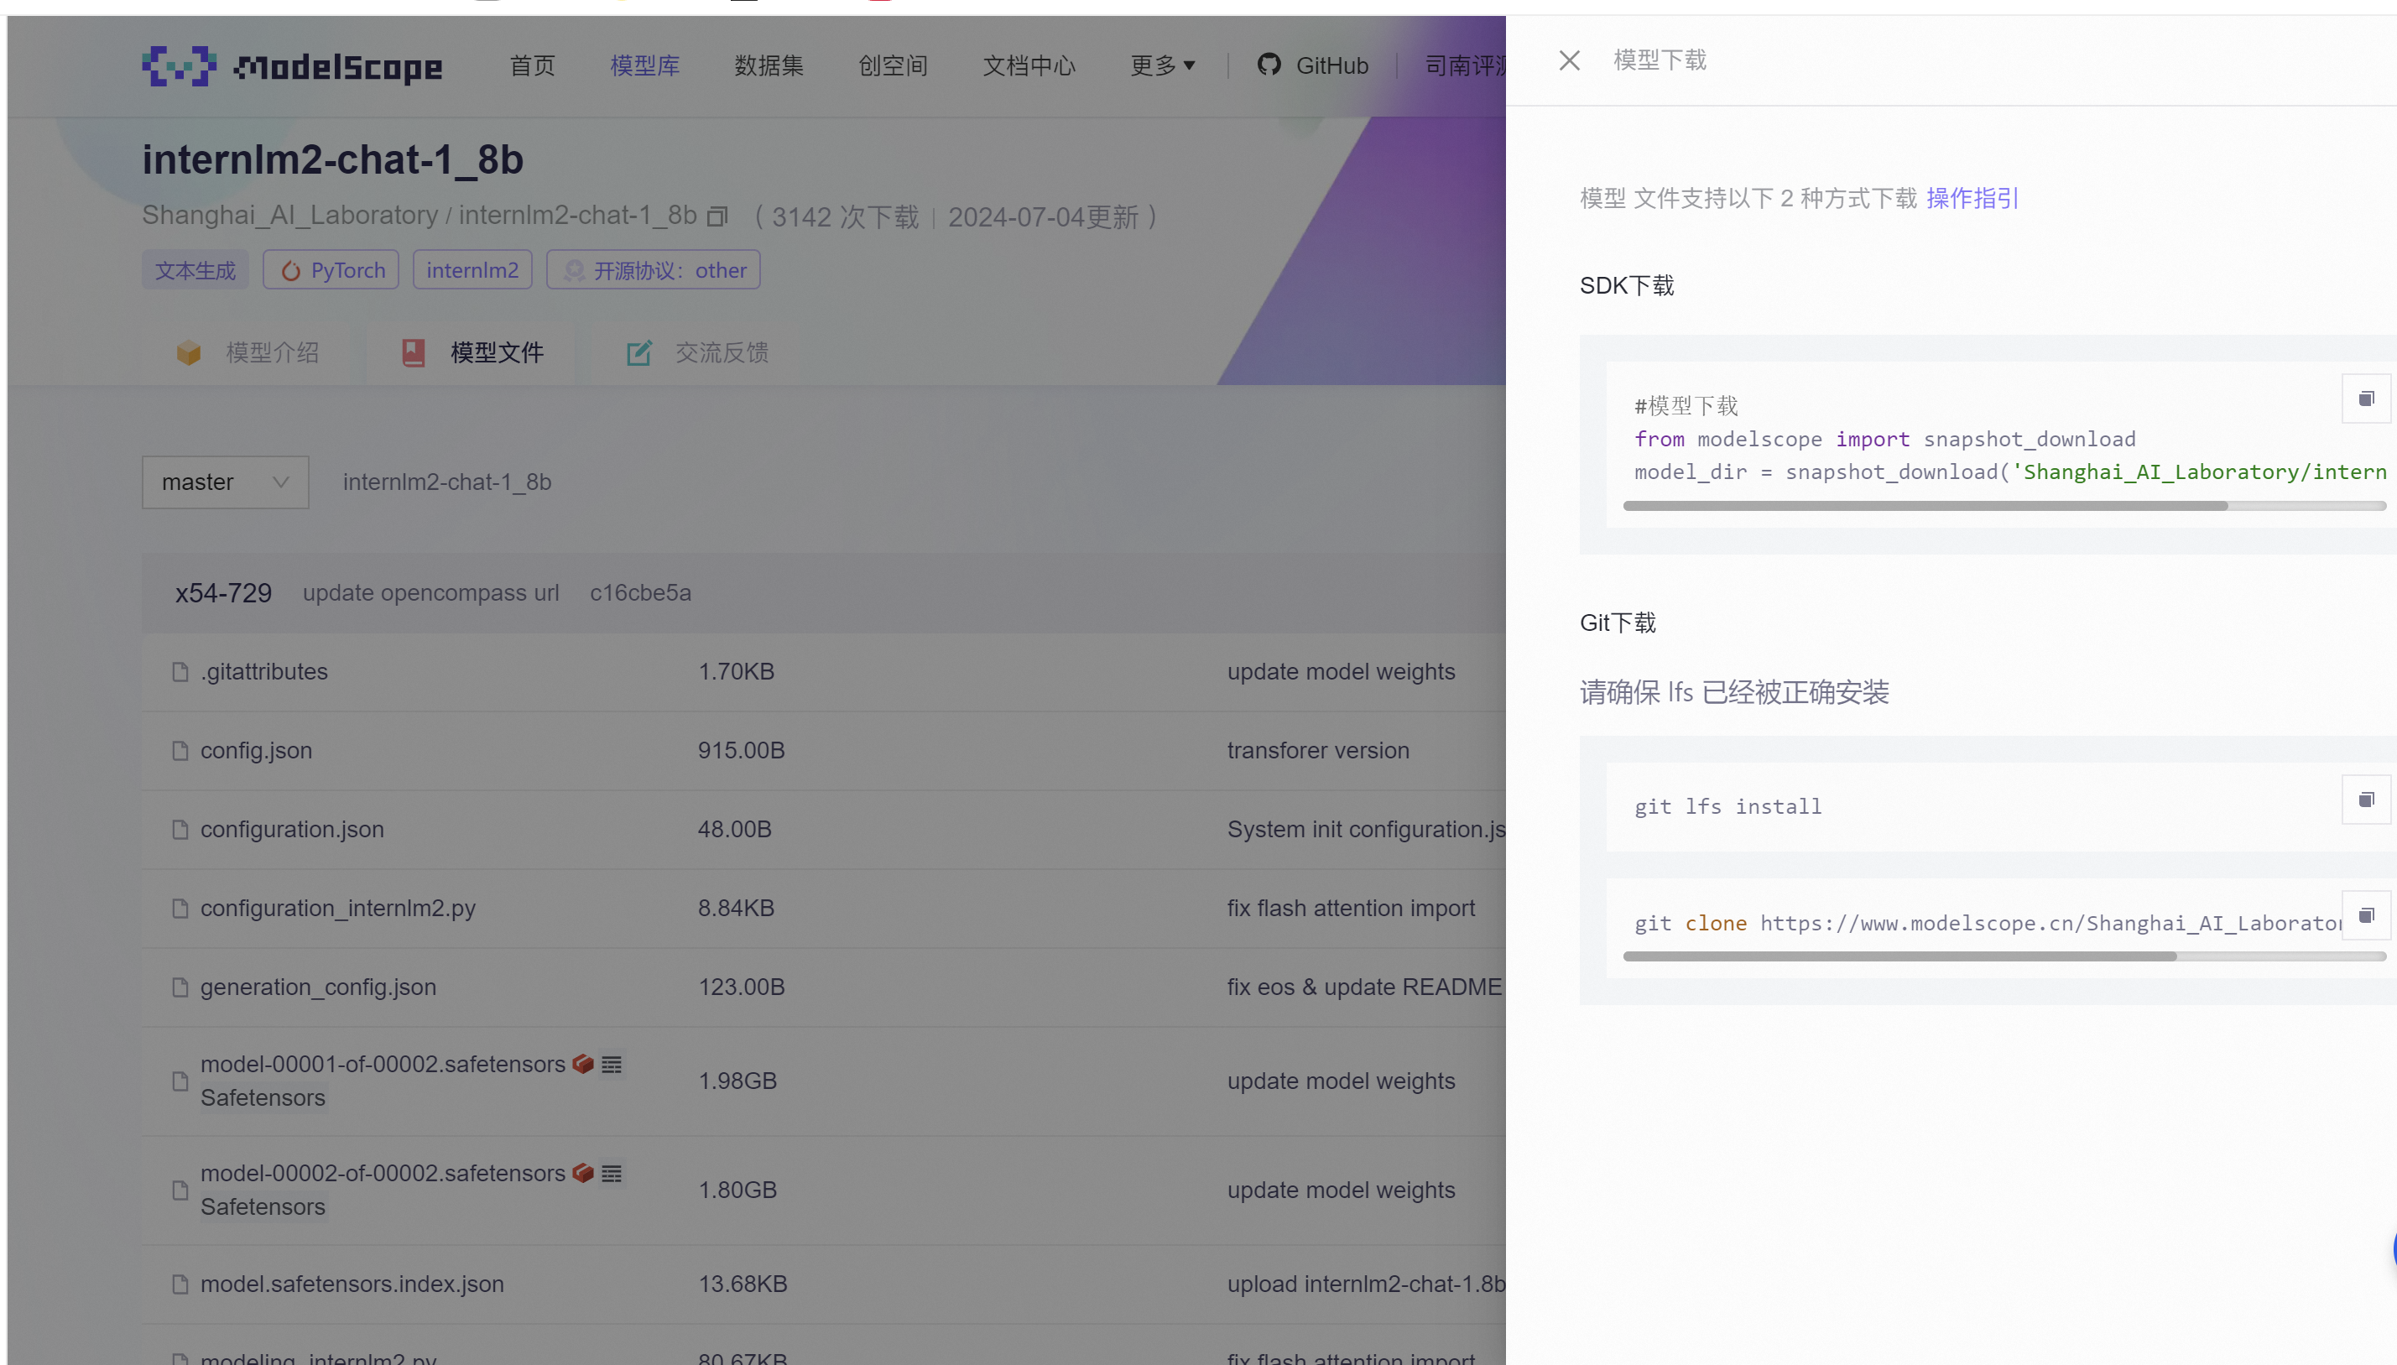
Task: Expand the master branch dropdown
Action: 225,482
